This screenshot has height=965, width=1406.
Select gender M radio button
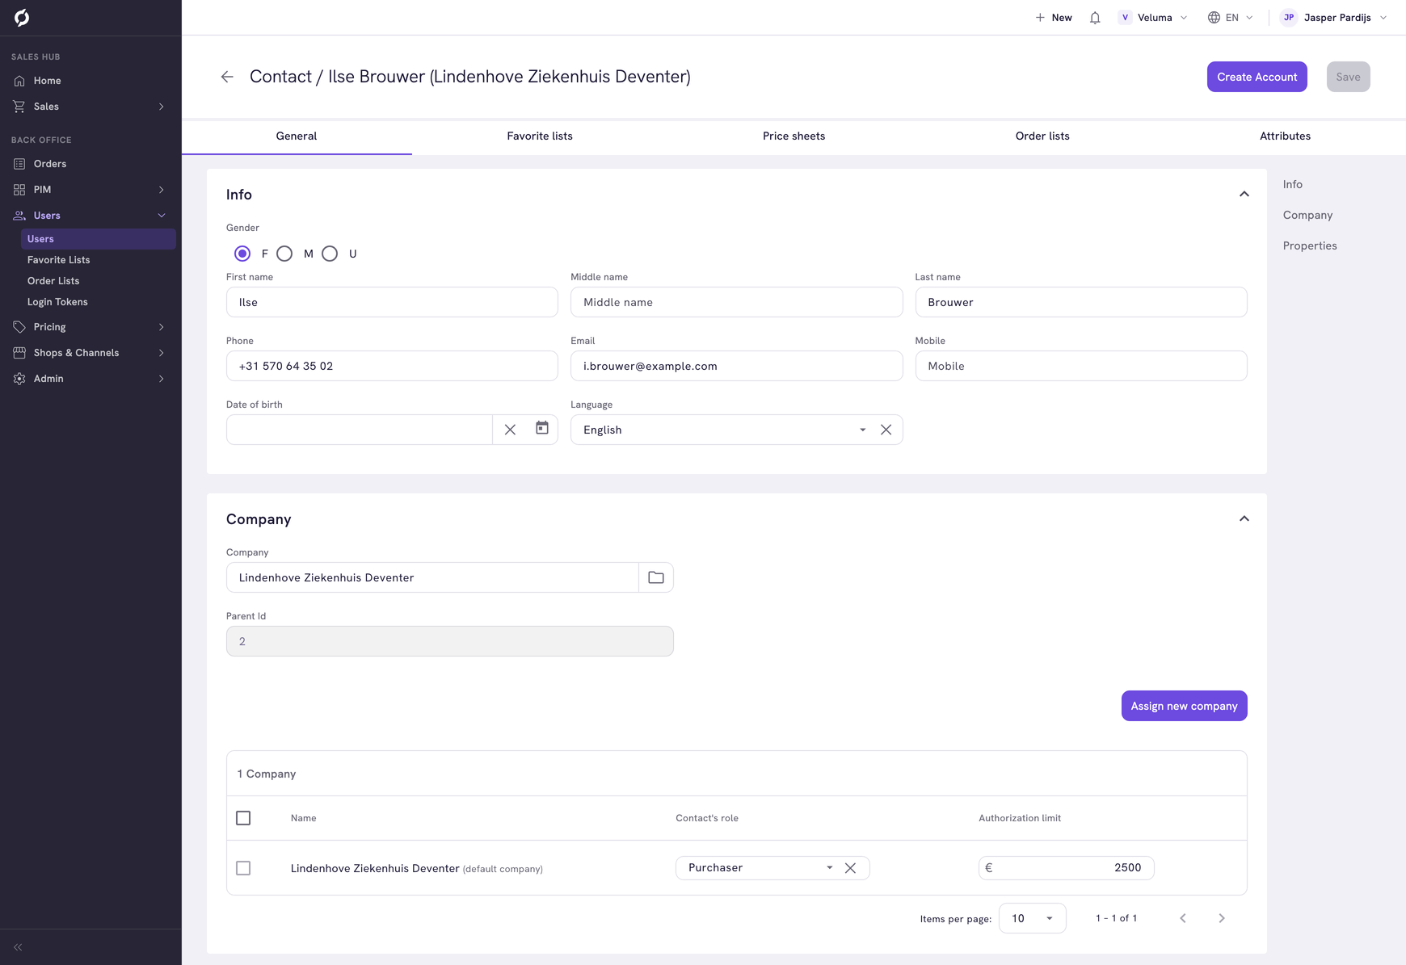coord(284,254)
